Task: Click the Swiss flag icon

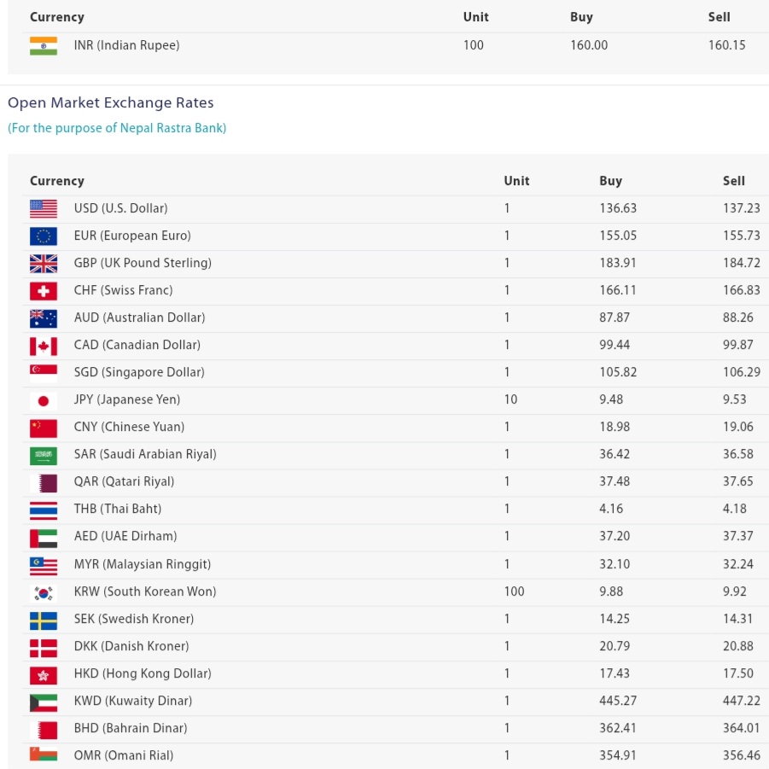Action: click(x=44, y=291)
